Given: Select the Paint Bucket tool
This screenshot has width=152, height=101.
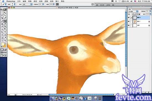Looking at the screenshot, I should tap(5, 26).
